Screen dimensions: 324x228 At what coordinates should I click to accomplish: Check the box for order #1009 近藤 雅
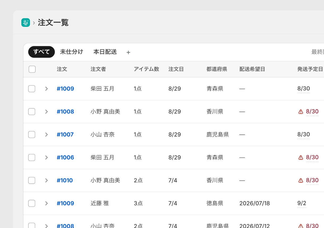click(32, 203)
